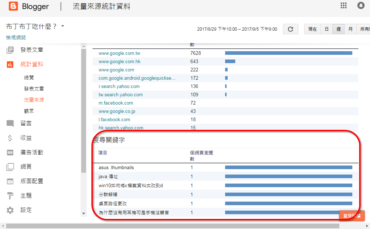Viewport: 370px width, 229px height.
Task: Open the 總覽 stats submenu item
Action: click(x=29, y=78)
